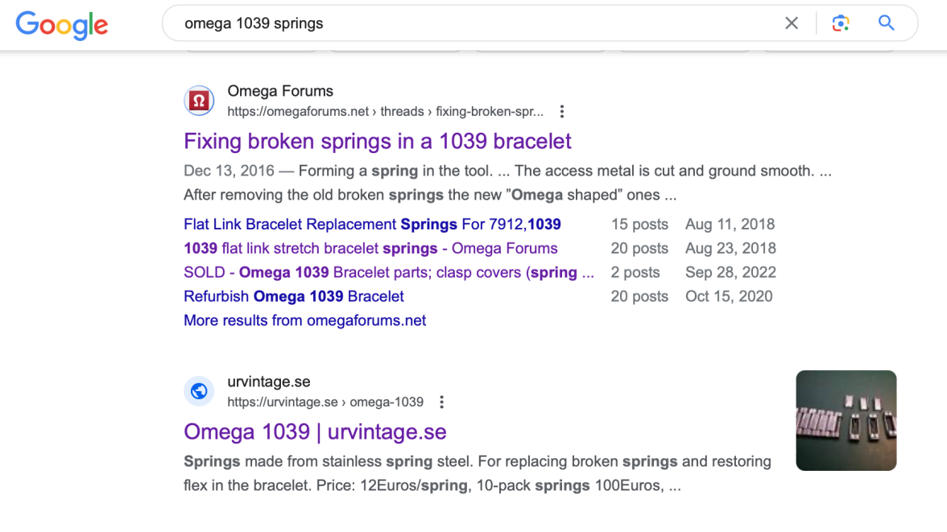
Task: Click the Omega Forums favicon
Action: click(x=199, y=101)
